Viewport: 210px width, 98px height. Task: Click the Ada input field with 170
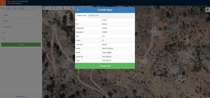(x=21, y=33)
